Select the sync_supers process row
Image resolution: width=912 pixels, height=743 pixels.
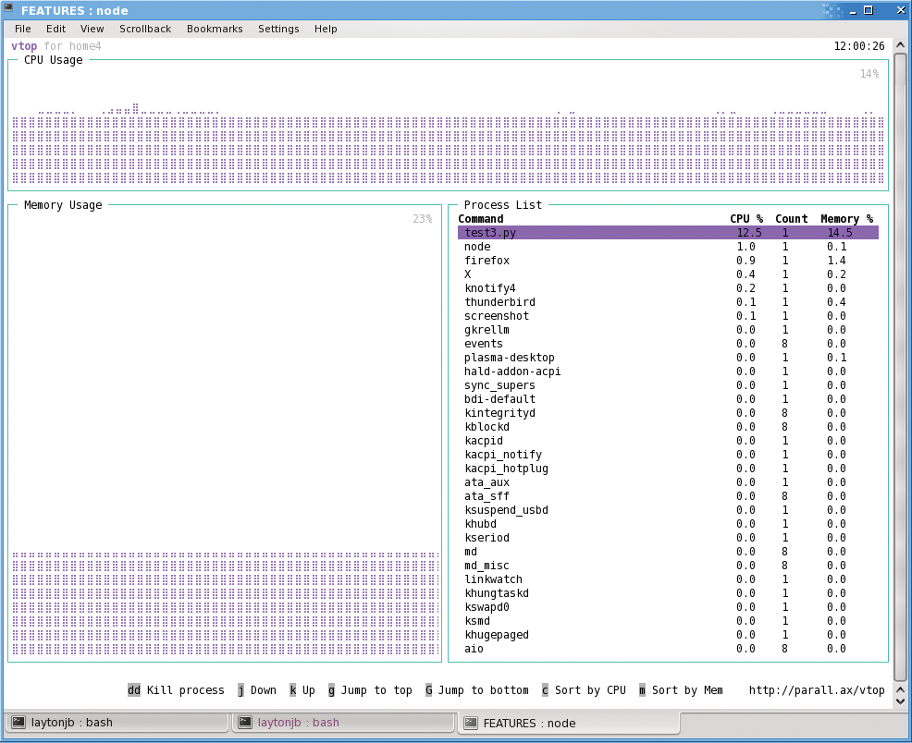click(x=668, y=385)
